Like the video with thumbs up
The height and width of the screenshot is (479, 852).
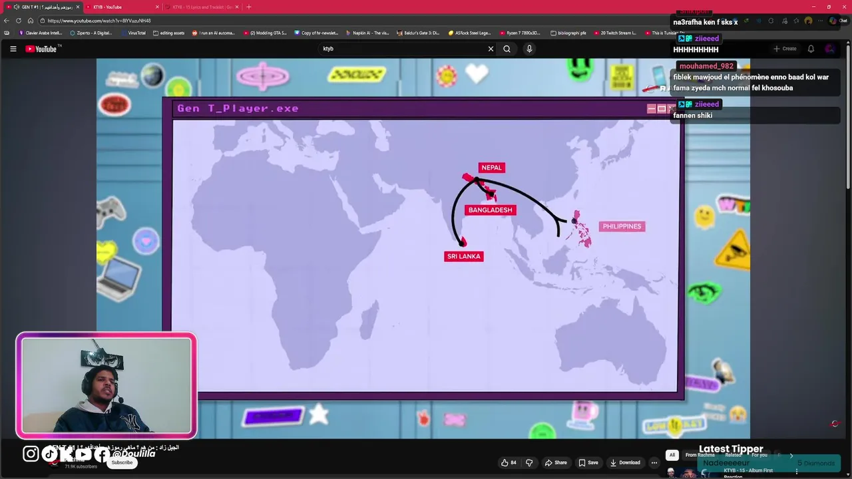[509, 462]
